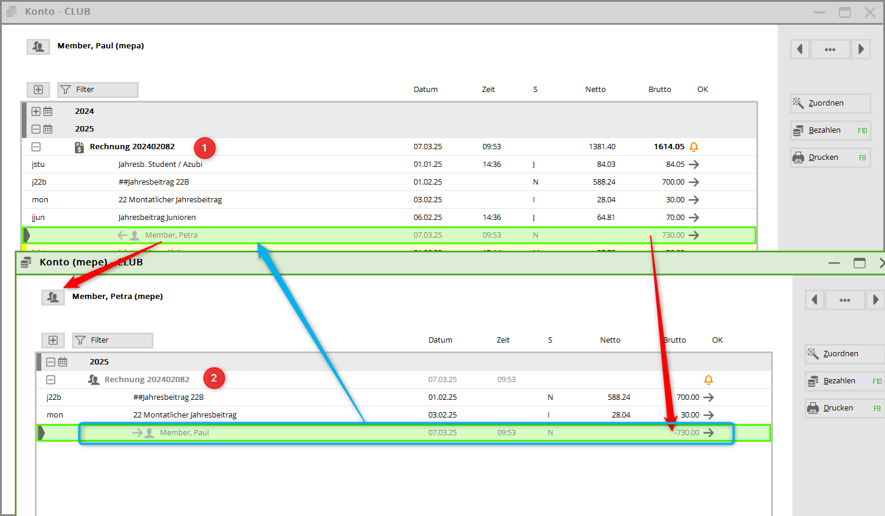Open the Filter field in Petra's account
This screenshot has width=885, height=516.
pos(112,340)
